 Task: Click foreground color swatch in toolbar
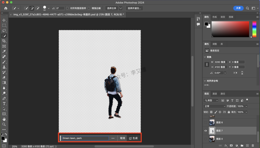(x=3, y=138)
